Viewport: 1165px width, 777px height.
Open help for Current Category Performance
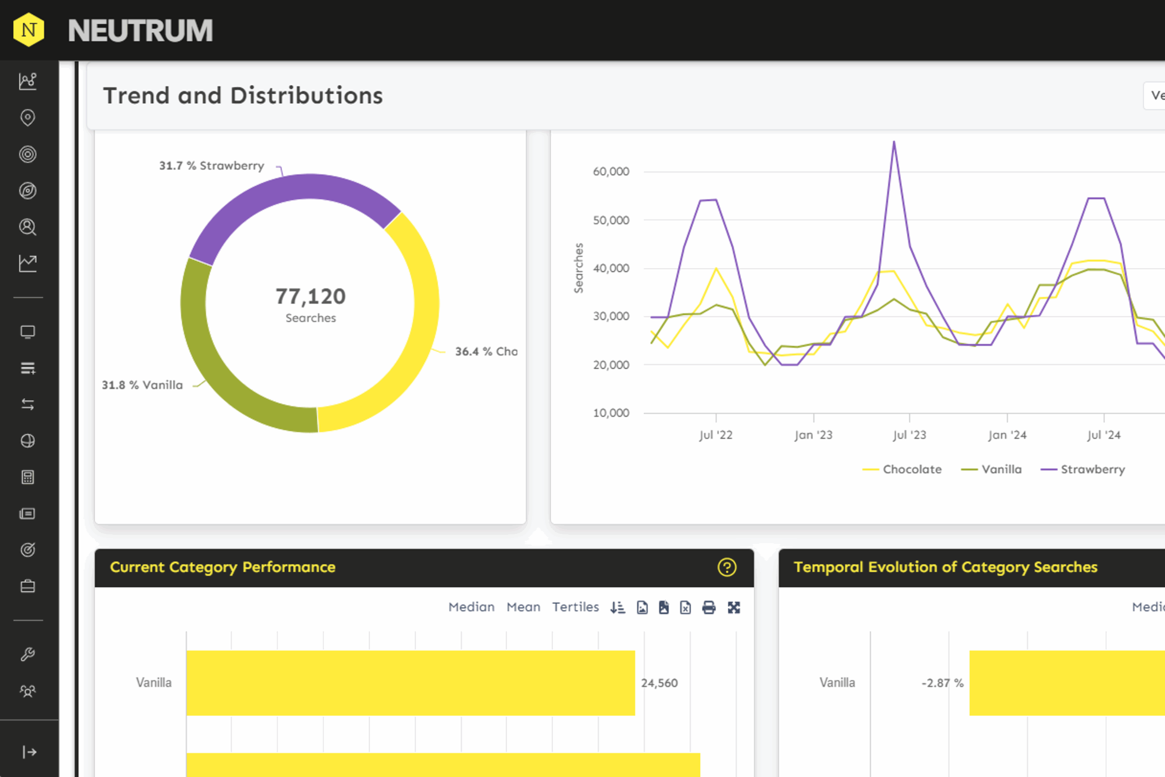pos(727,568)
